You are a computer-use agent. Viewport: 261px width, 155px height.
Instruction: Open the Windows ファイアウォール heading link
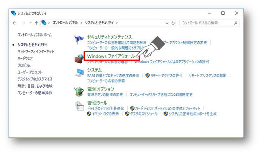pos(111,56)
